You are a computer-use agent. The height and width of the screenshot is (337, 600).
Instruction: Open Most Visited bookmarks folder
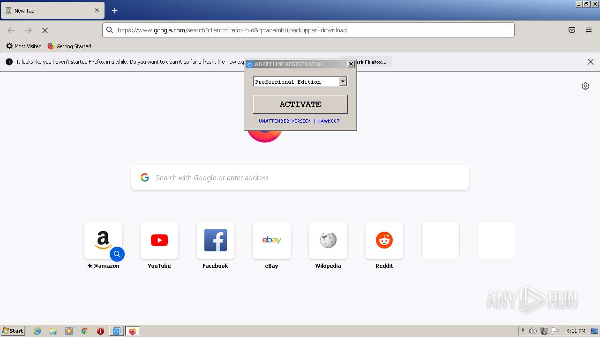click(x=24, y=46)
